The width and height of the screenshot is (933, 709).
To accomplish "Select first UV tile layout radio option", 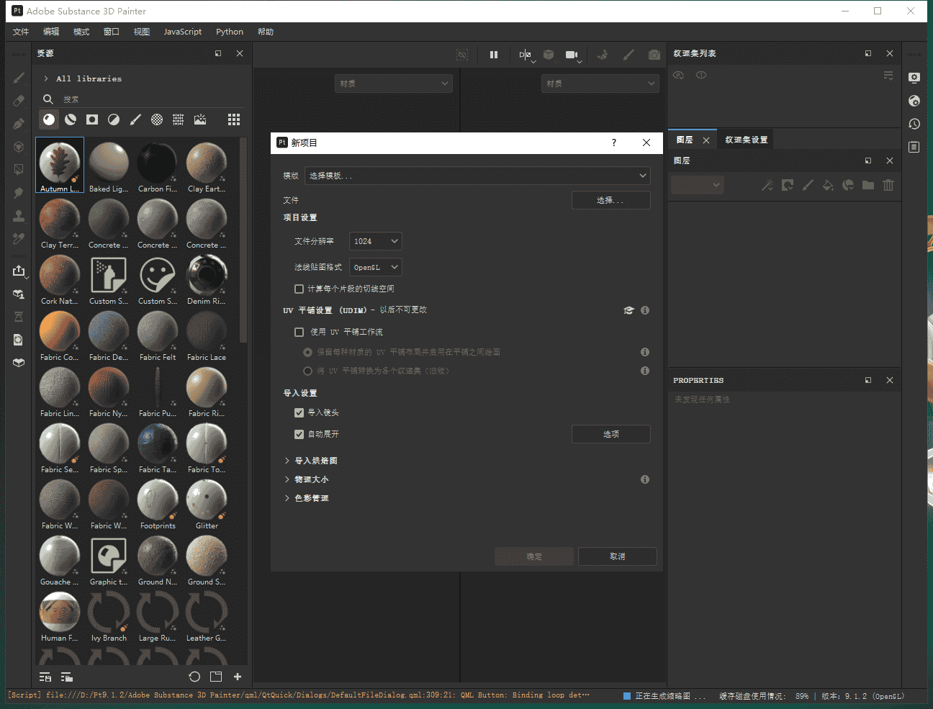I will click(307, 352).
